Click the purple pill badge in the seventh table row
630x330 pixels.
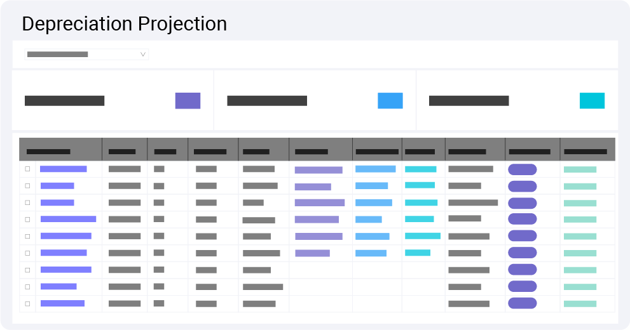[523, 270]
